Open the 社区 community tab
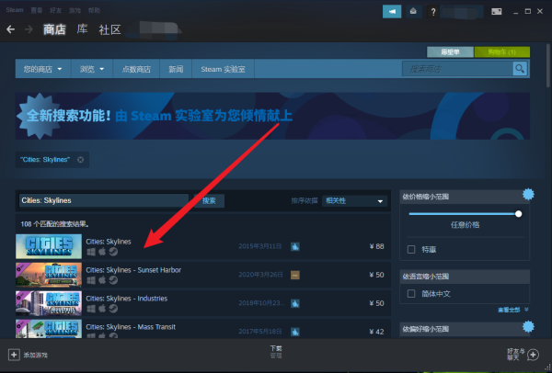Viewport: 552px width, 373px height. pyautogui.click(x=109, y=29)
